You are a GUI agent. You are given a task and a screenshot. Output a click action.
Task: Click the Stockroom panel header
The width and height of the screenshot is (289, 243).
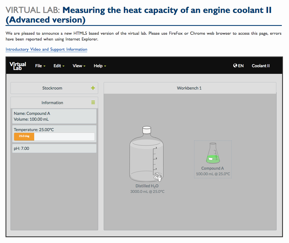point(52,88)
